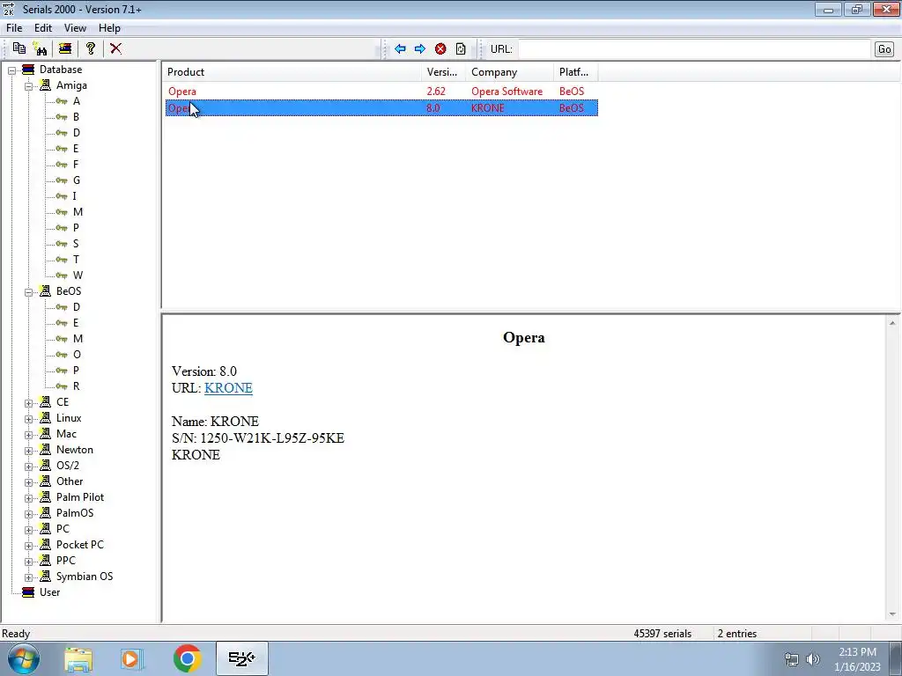Click the serial number 1250-W21K-L95Z-95KE text
The image size is (902, 676).
point(272,438)
